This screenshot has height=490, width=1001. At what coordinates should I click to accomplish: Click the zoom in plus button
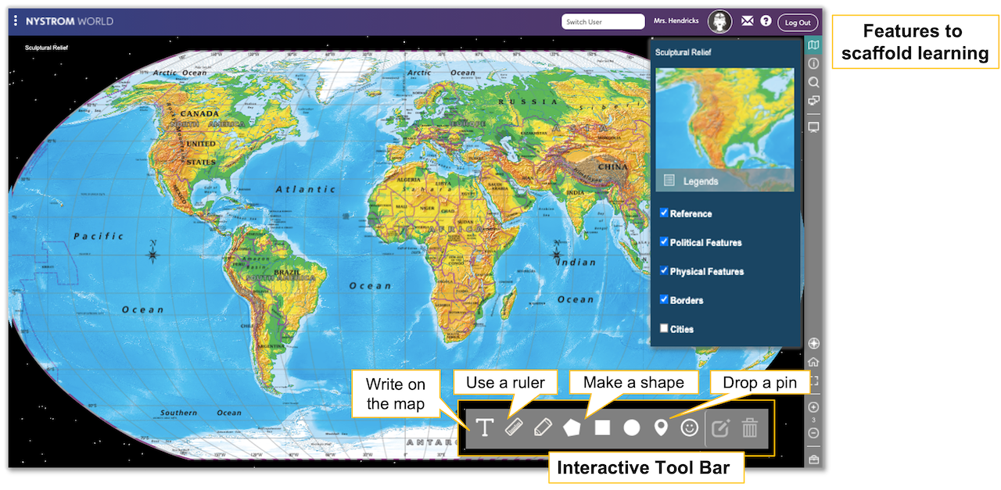coord(813,407)
